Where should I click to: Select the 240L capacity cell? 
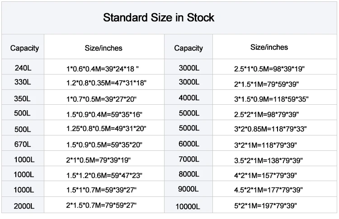coord(23,68)
